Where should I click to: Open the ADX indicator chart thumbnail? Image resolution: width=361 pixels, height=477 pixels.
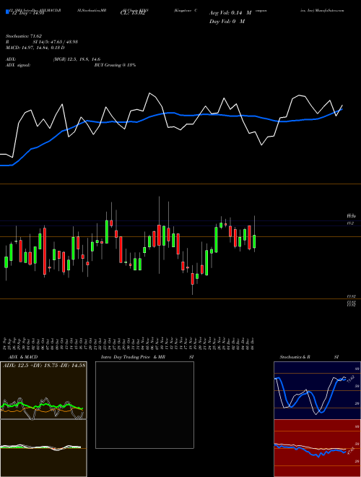tap(43, 390)
